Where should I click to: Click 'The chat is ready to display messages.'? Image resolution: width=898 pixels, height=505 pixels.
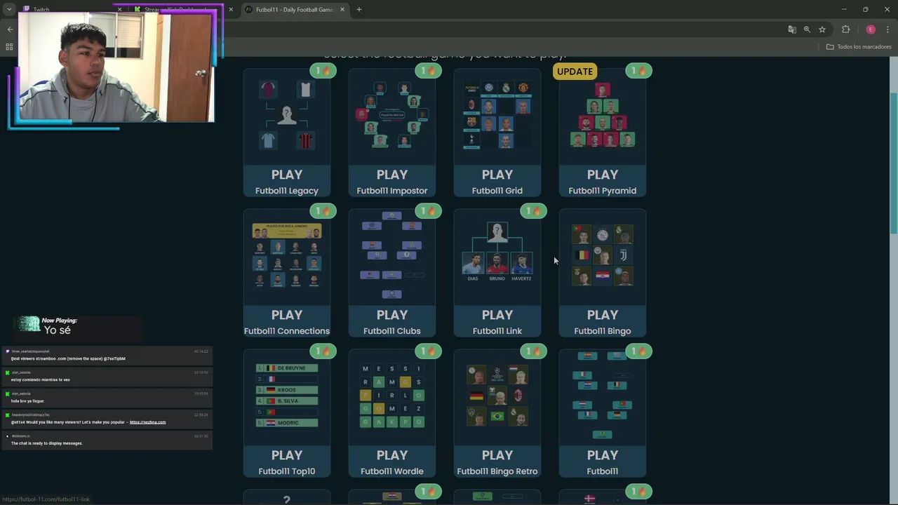pyautogui.click(x=47, y=443)
